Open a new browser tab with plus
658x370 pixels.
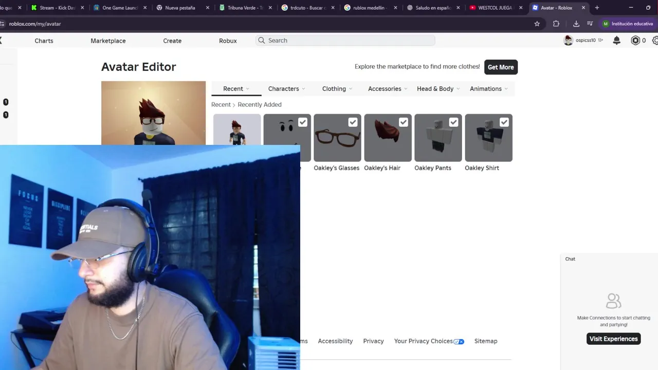(x=597, y=8)
